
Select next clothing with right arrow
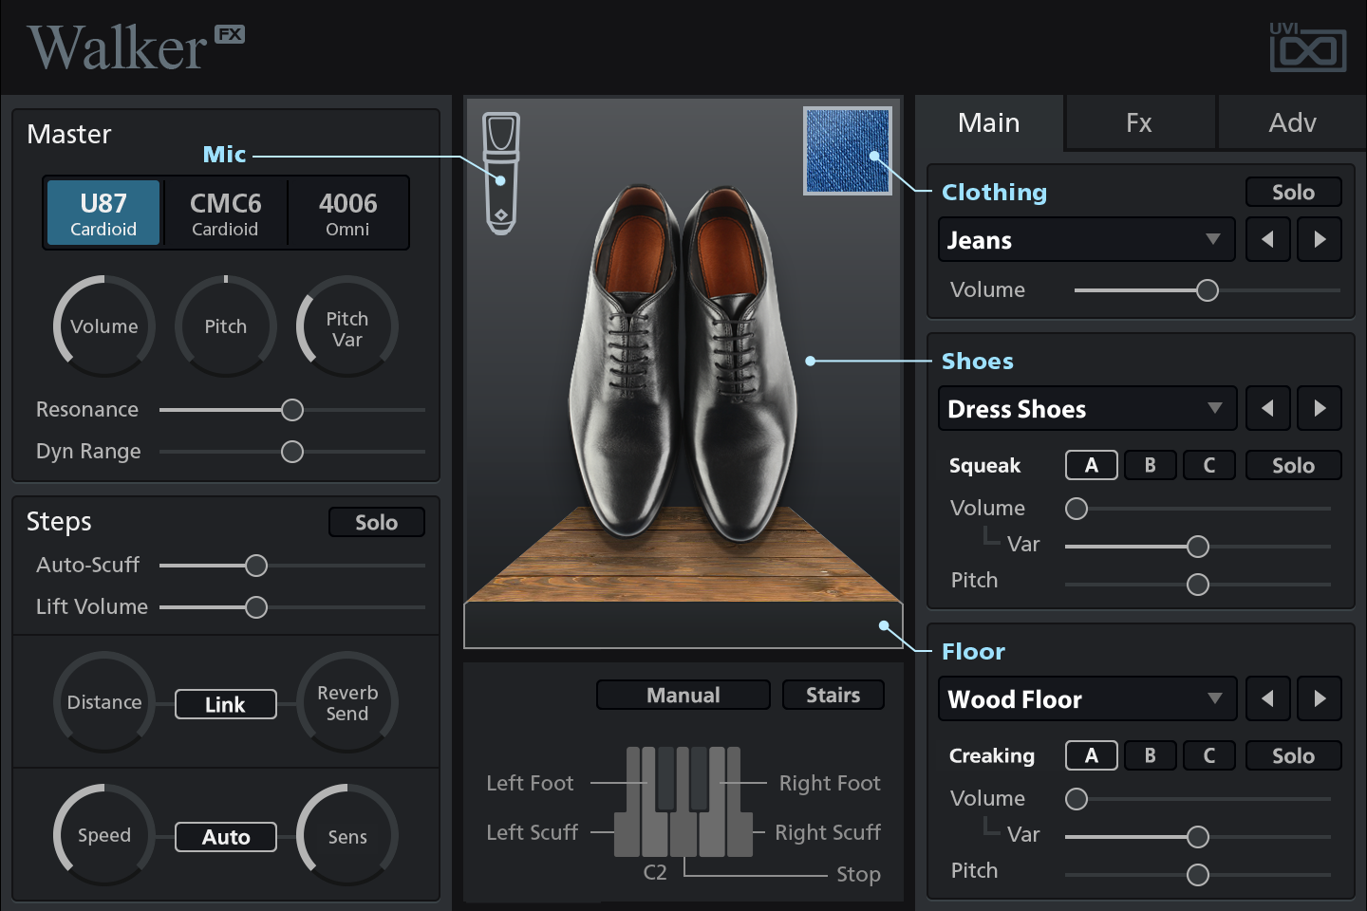click(x=1320, y=240)
